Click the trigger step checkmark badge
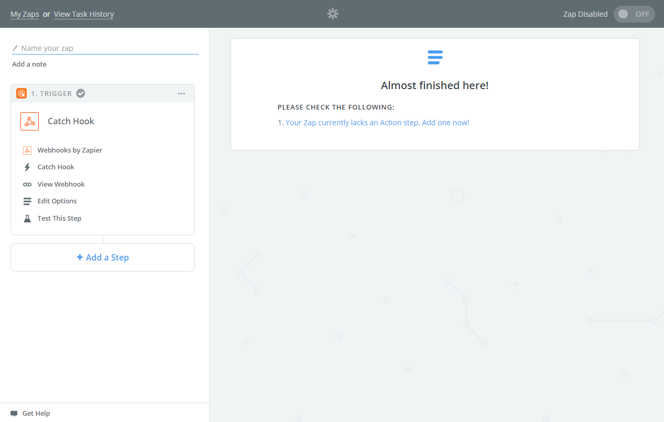This screenshot has width=664, height=422. click(x=80, y=93)
